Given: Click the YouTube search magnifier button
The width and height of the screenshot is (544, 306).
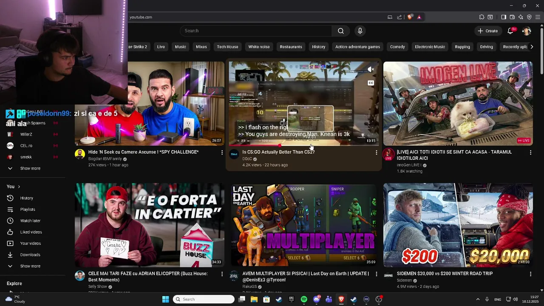Looking at the screenshot, I should coord(341,31).
